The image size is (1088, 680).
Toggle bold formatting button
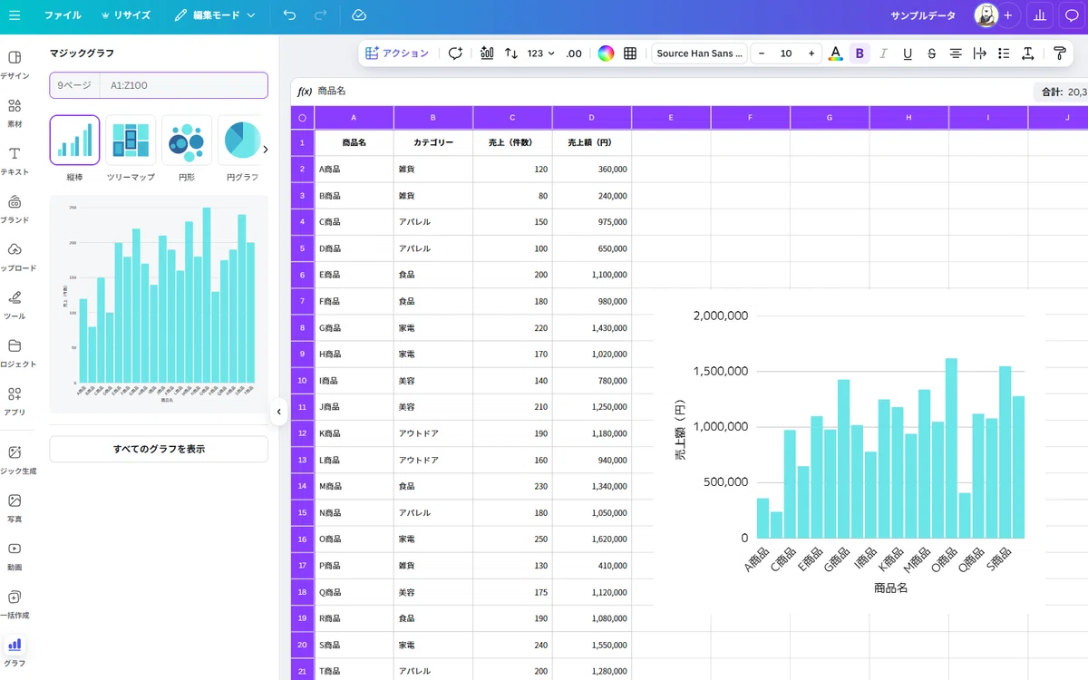(x=860, y=53)
